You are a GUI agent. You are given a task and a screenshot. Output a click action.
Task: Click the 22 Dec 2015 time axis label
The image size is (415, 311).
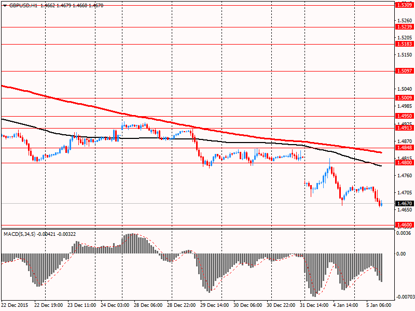[x=15, y=305]
